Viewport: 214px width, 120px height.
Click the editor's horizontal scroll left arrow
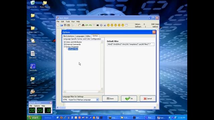58,107
